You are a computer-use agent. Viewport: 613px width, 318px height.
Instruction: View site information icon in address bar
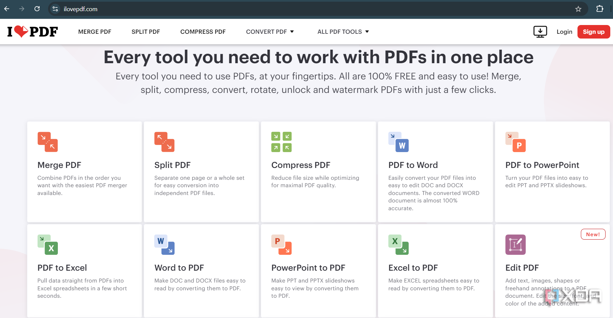coord(55,9)
